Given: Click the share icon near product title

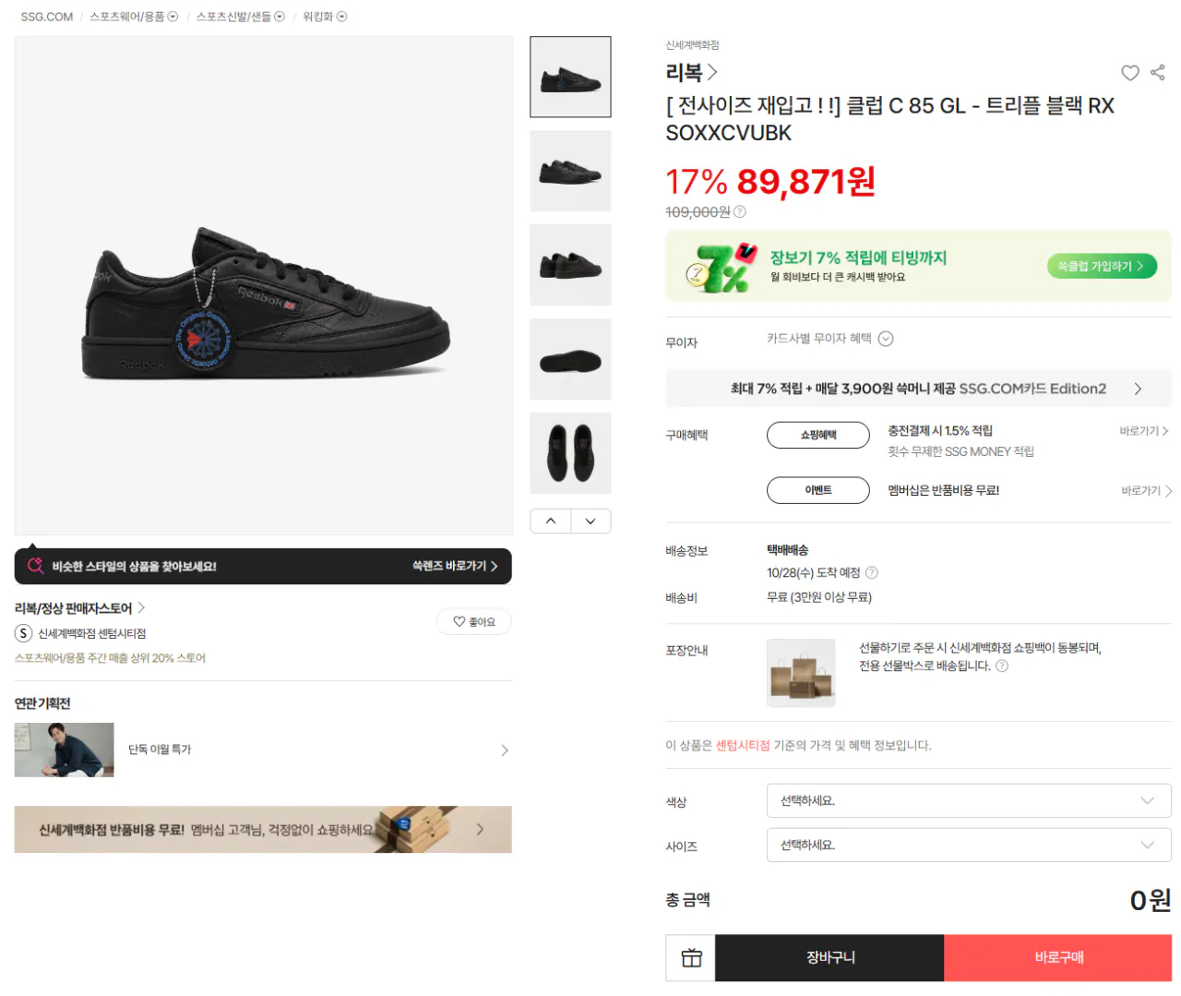Looking at the screenshot, I should pos(1158,72).
